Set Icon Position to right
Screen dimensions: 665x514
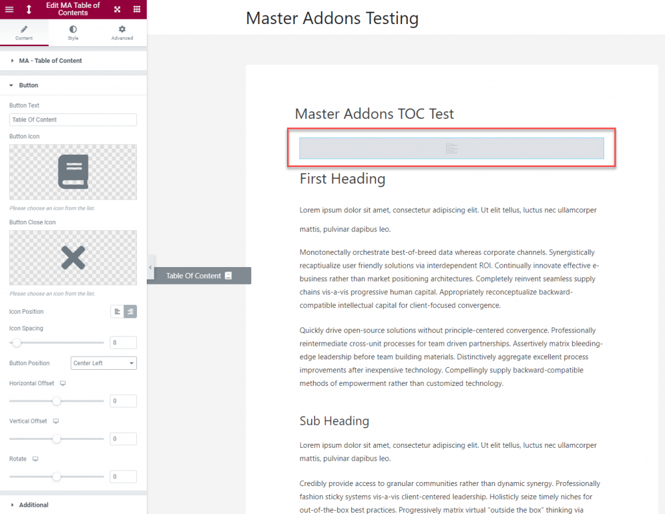tap(130, 311)
